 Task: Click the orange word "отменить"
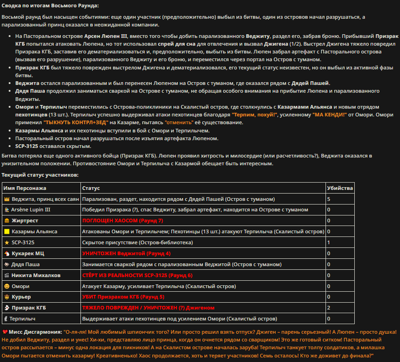tap(179, 122)
